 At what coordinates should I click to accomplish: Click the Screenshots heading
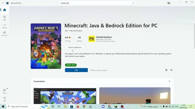tap(39, 81)
